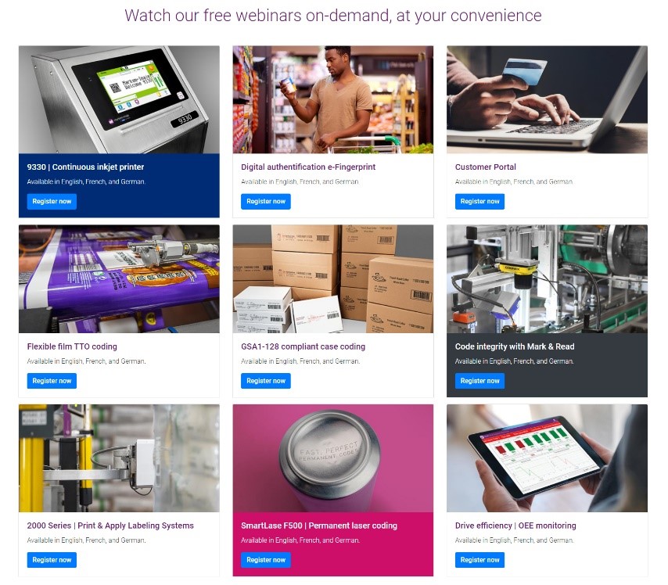Screen dimensions: 668x585
Task: Select the pink laser-coded can image
Action: click(332, 458)
